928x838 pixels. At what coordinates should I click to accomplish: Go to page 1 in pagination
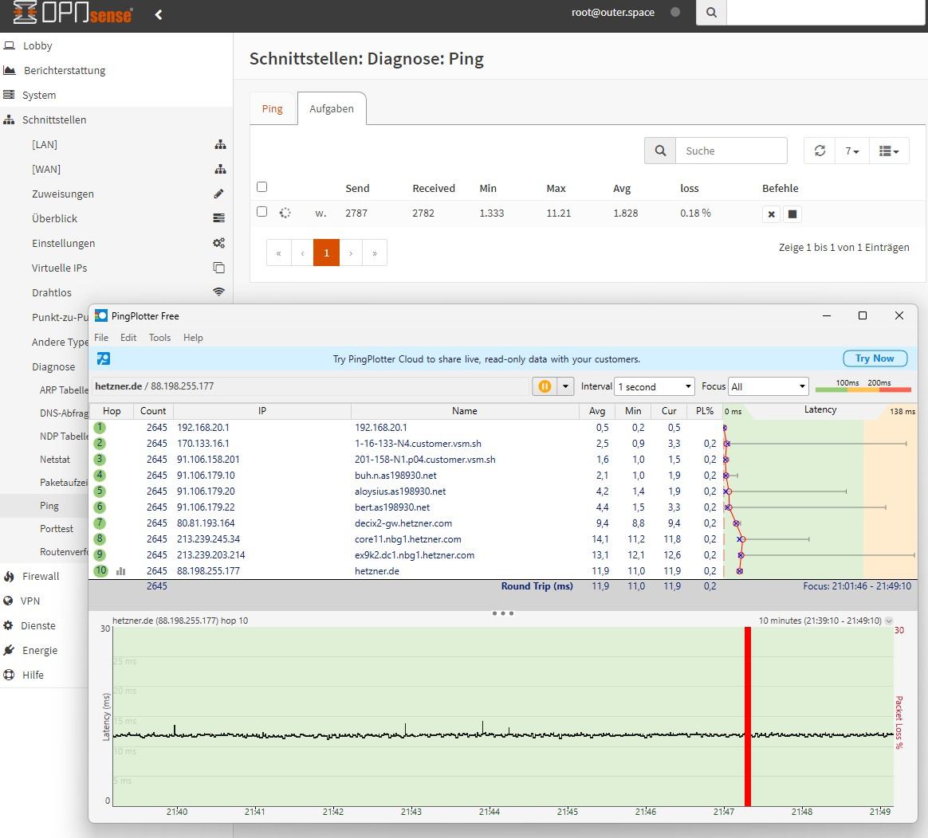pos(326,253)
